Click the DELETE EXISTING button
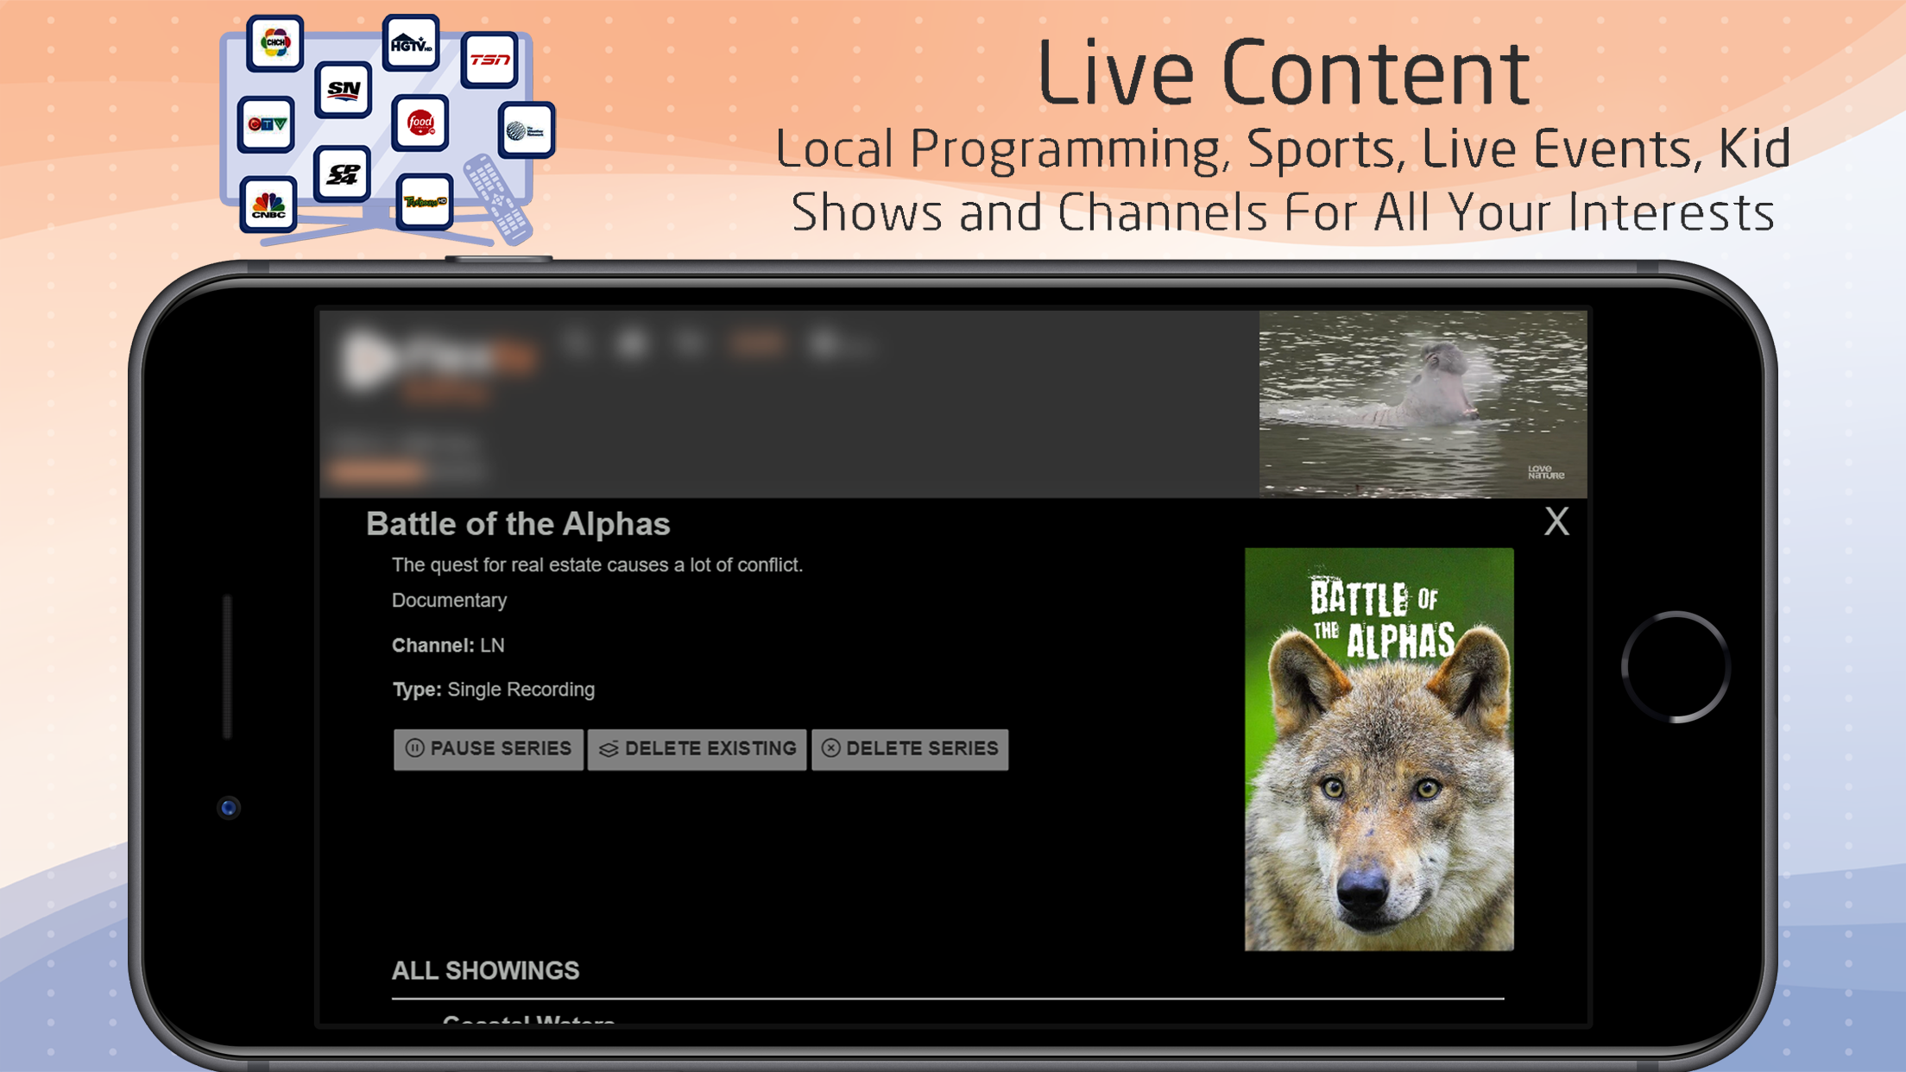 (x=697, y=748)
